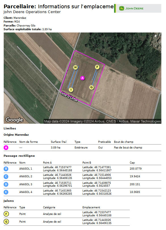Click the yellow I marker on map
166x230 pixels.
(x=71, y=89)
